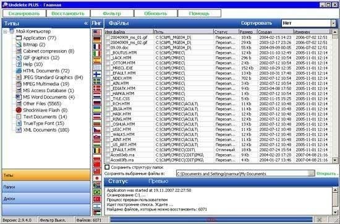340x224 pixels.
Task: Collapse the Мой Компьютер tree node
Action: [x=5, y=32]
